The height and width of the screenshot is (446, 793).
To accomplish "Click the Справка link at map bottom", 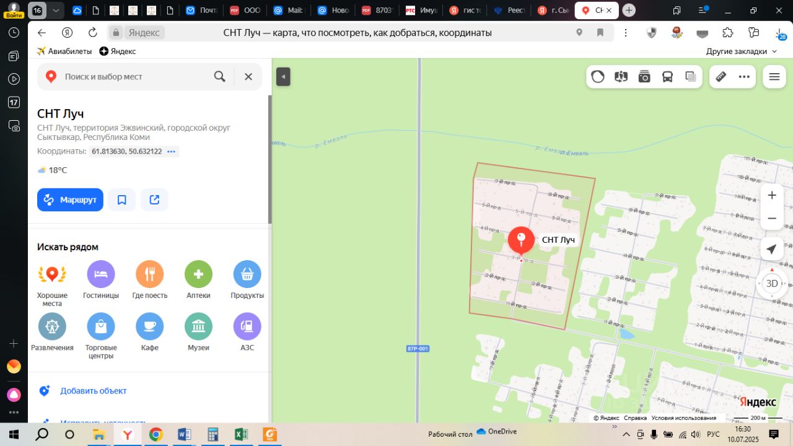I will pyautogui.click(x=635, y=418).
